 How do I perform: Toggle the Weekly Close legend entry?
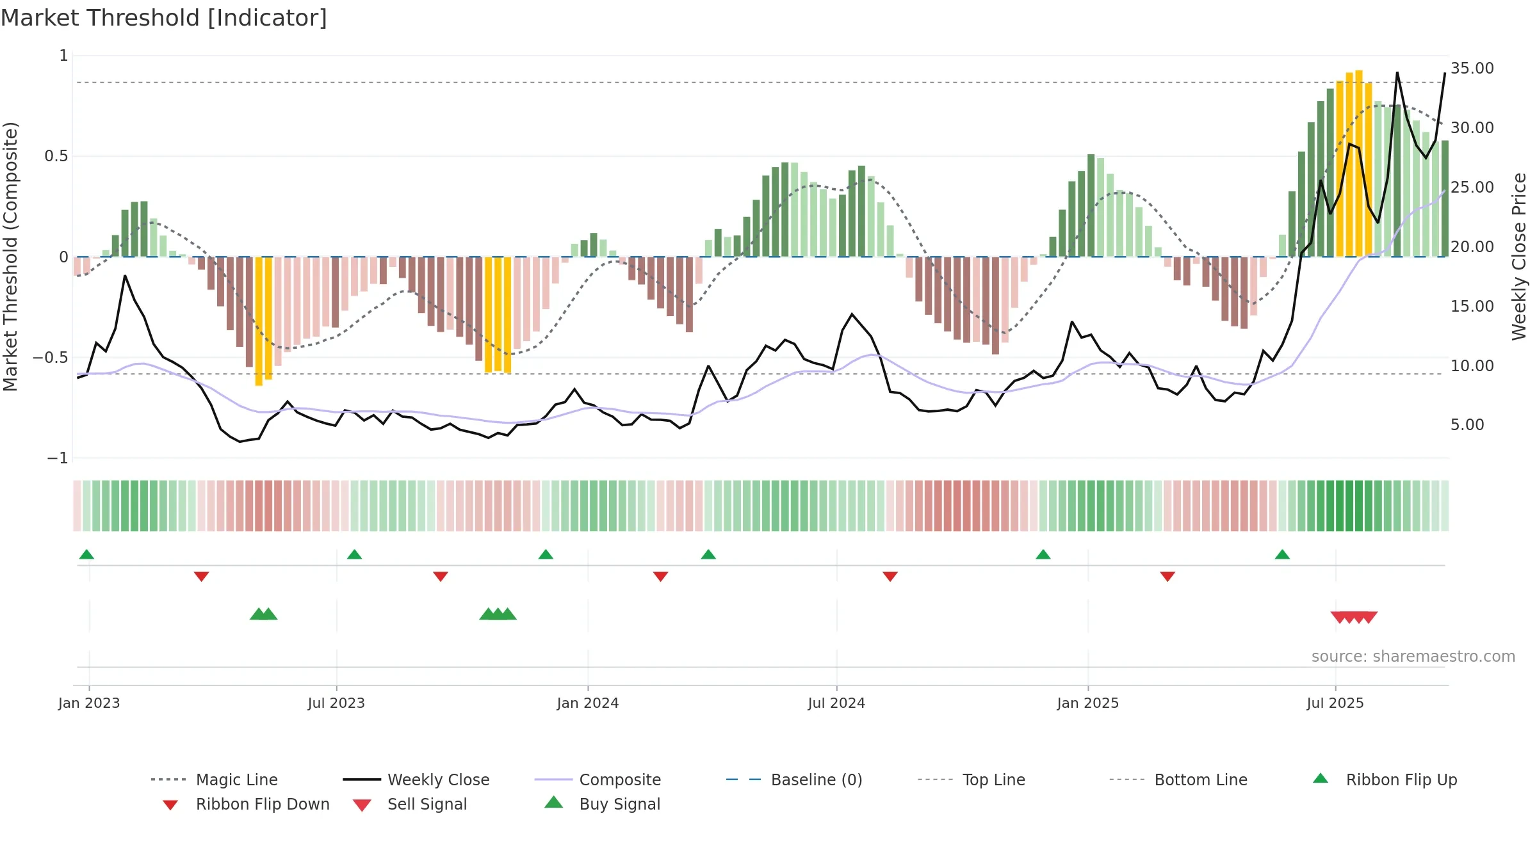point(416,780)
